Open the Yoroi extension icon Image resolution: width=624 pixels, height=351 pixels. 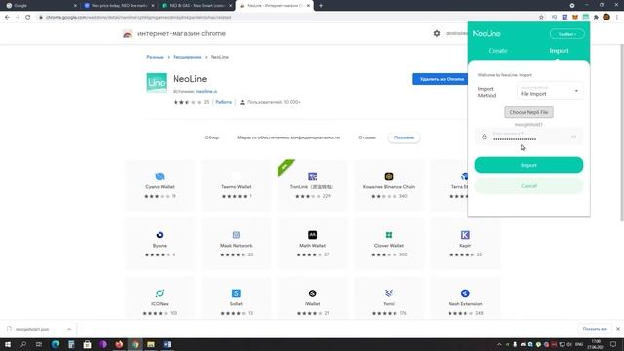click(x=389, y=293)
